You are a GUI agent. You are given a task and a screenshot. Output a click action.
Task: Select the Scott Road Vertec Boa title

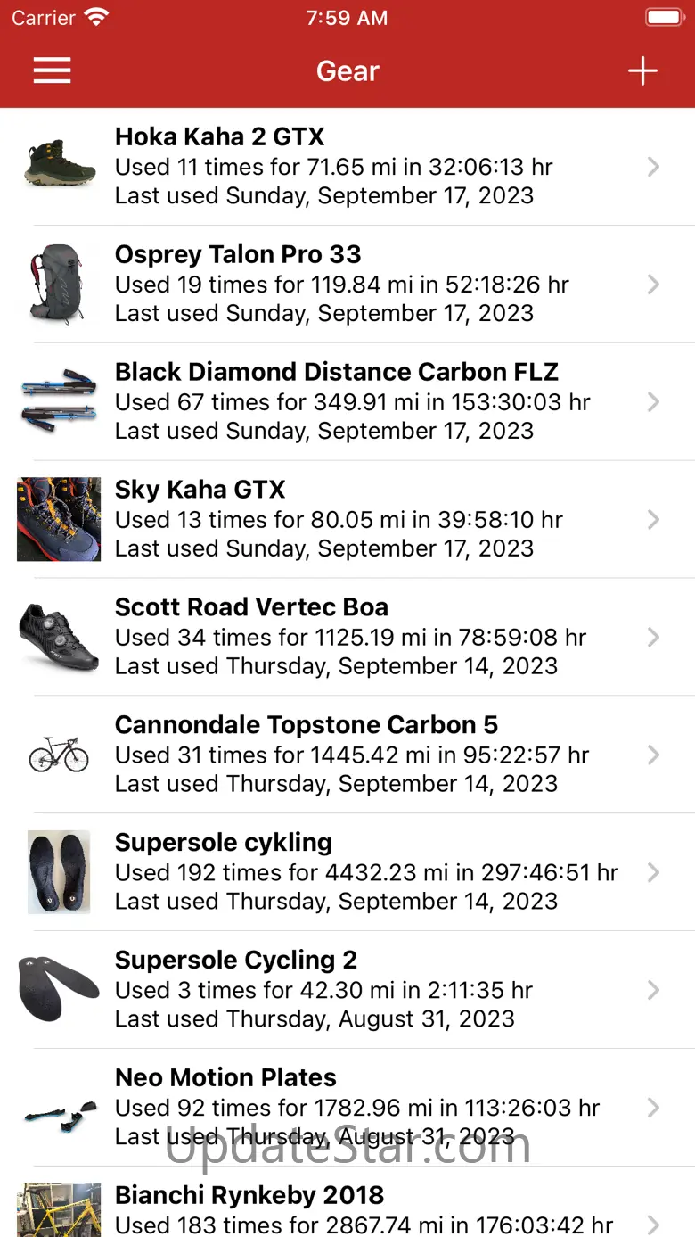click(251, 607)
